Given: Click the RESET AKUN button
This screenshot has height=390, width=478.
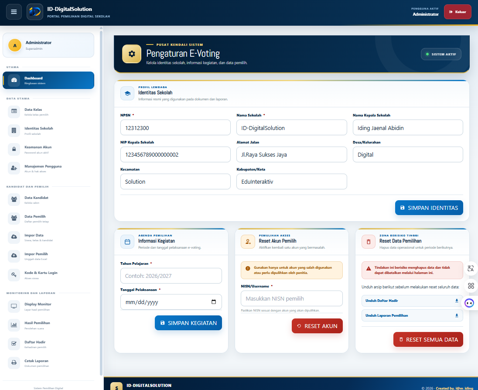Looking at the screenshot, I should coord(317,326).
